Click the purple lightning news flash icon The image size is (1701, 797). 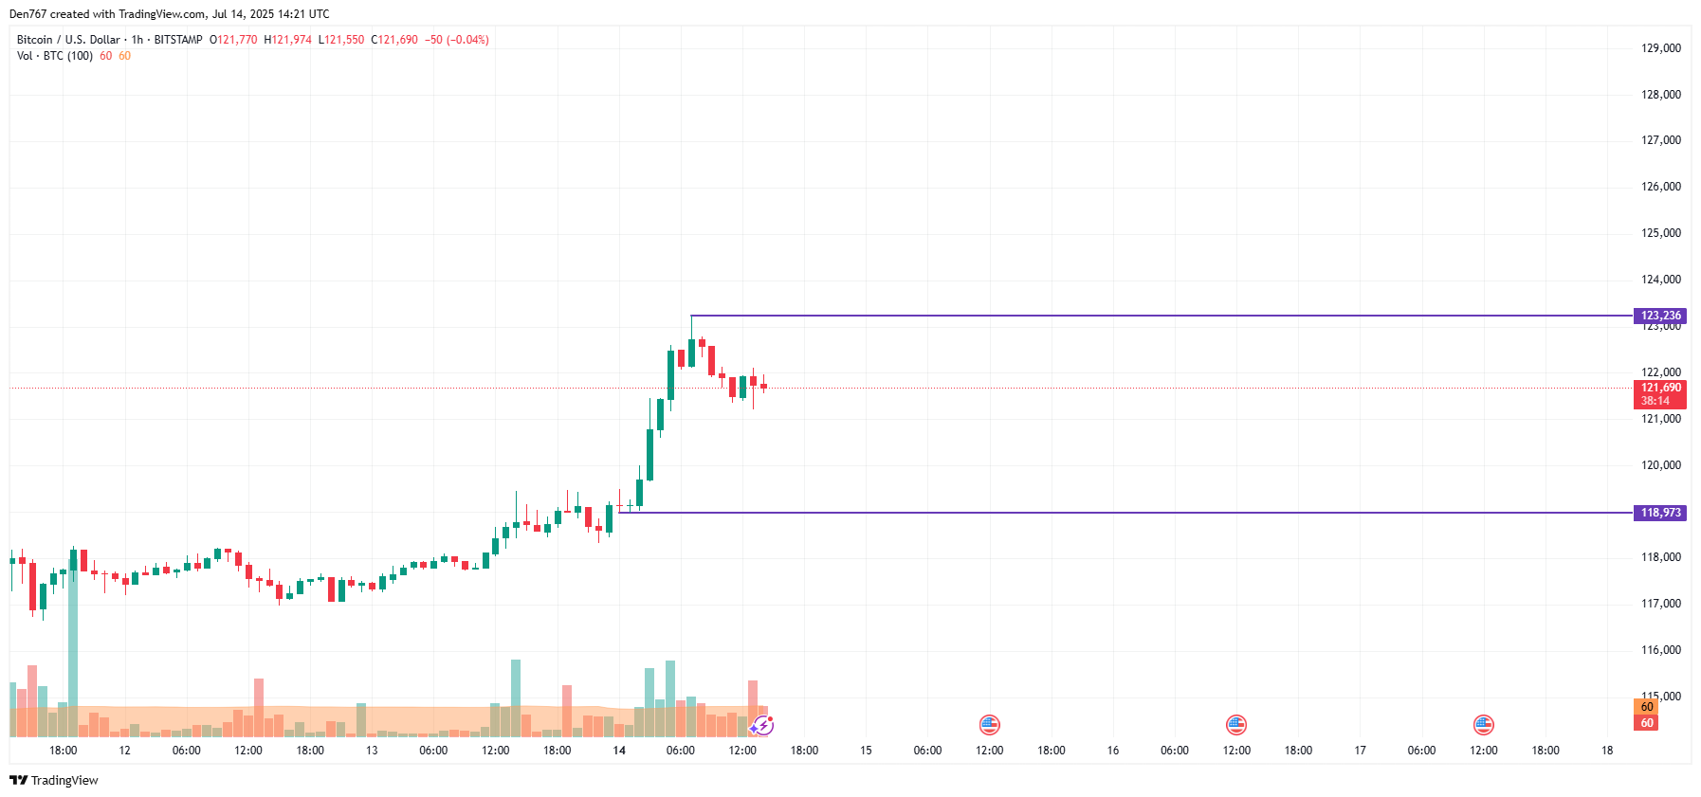pyautogui.click(x=762, y=726)
